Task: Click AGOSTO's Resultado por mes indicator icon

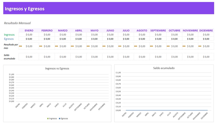Action: click(x=135, y=46)
